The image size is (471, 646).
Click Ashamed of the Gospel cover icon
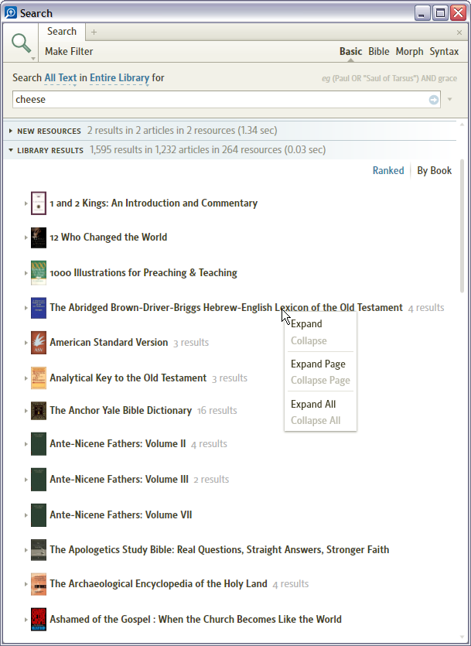point(39,619)
